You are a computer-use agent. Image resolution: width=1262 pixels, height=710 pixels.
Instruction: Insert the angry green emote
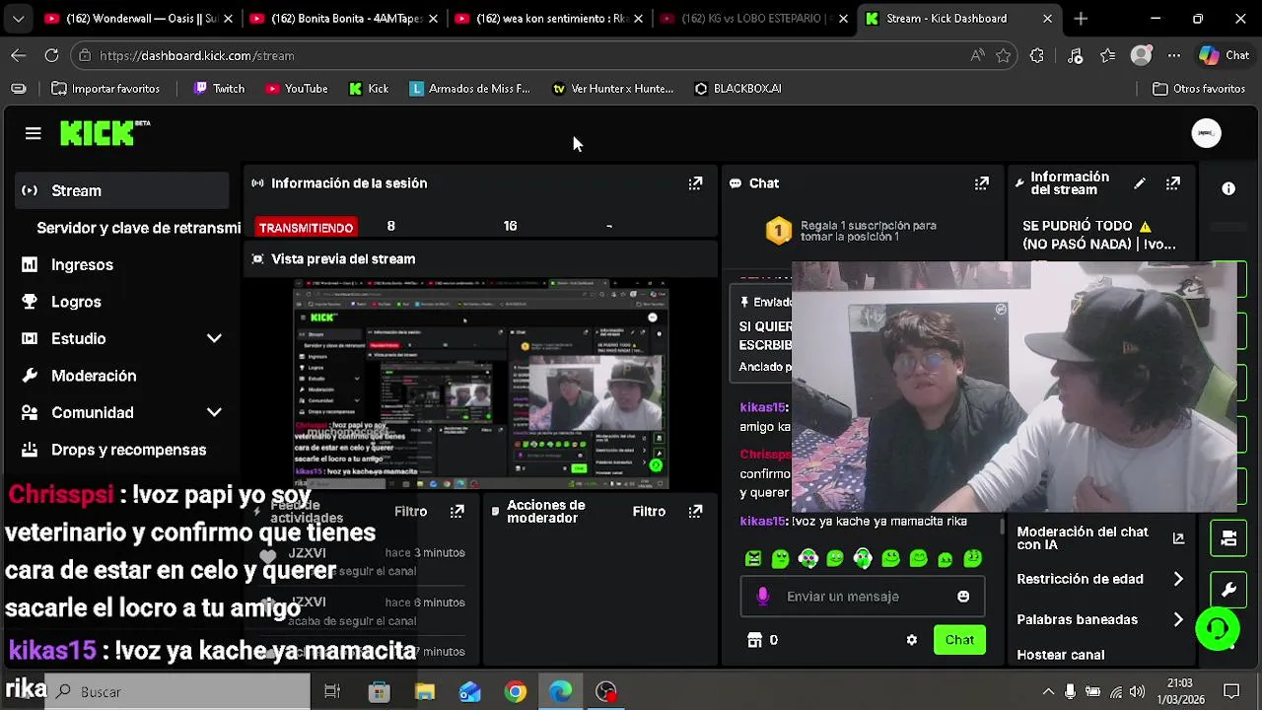pyautogui.click(x=753, y=559)
